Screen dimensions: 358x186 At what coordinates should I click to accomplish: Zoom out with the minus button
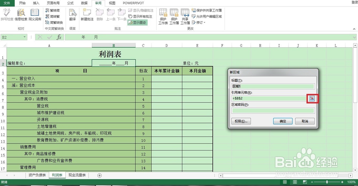pyautogui.click(x=312, y=182)
